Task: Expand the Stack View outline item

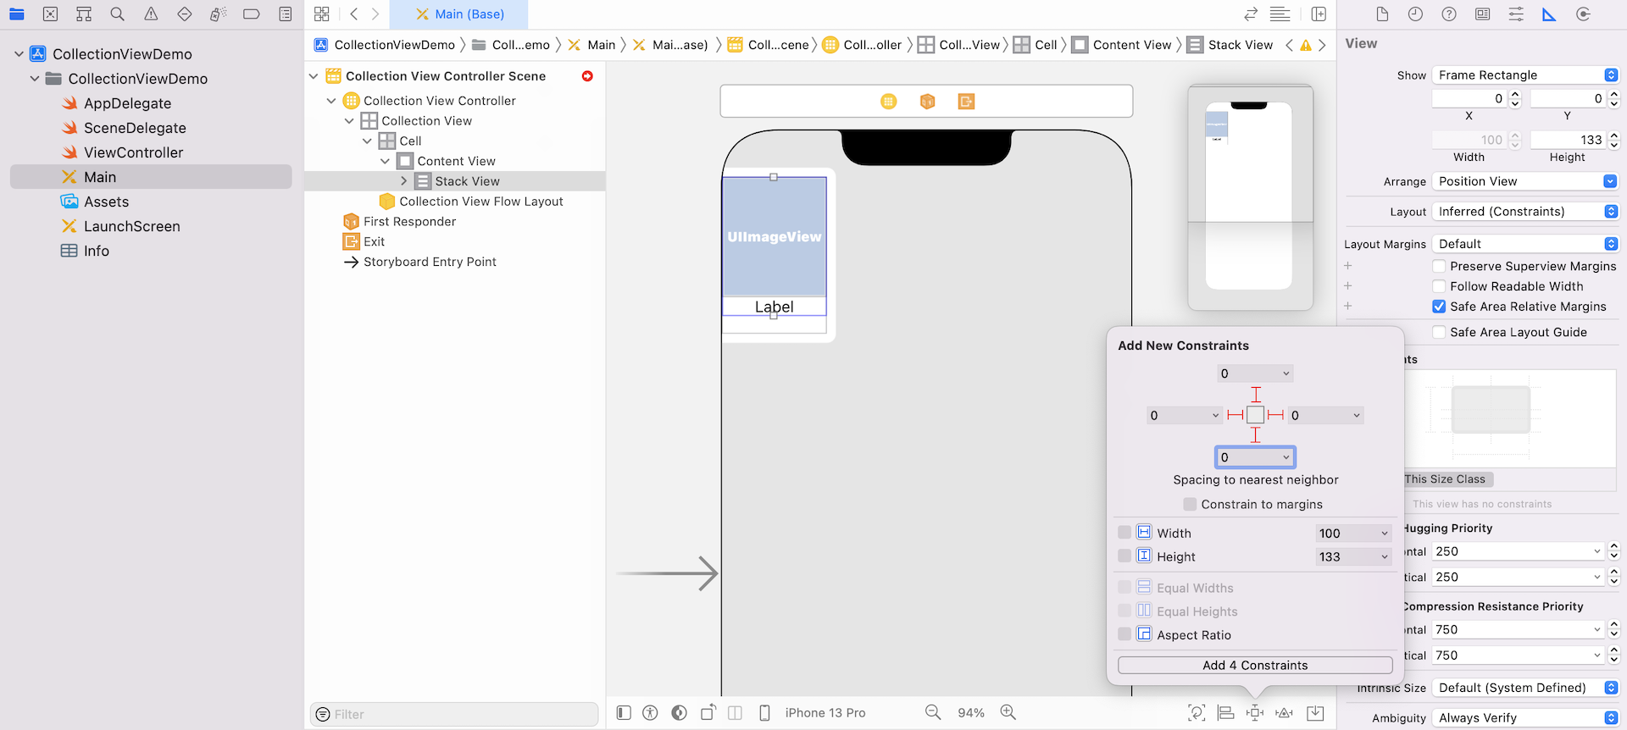Action: click(403, 181)
